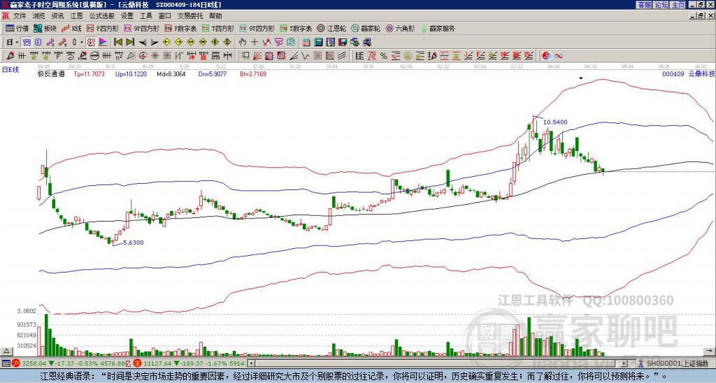Image resolution: width=716 pixels, height=383 pixels.
Task: Open 赢家服务 services
Action: (438, 28)
